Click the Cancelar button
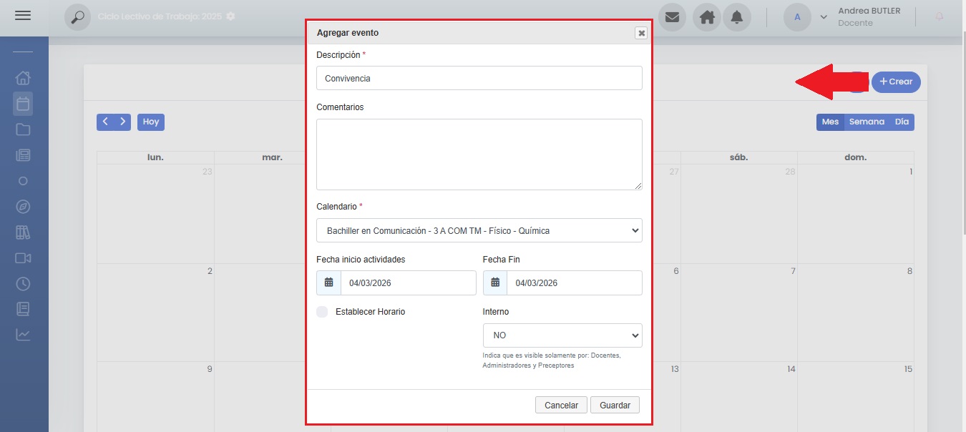Screen dimensions: 966x432 pos(561,405)
